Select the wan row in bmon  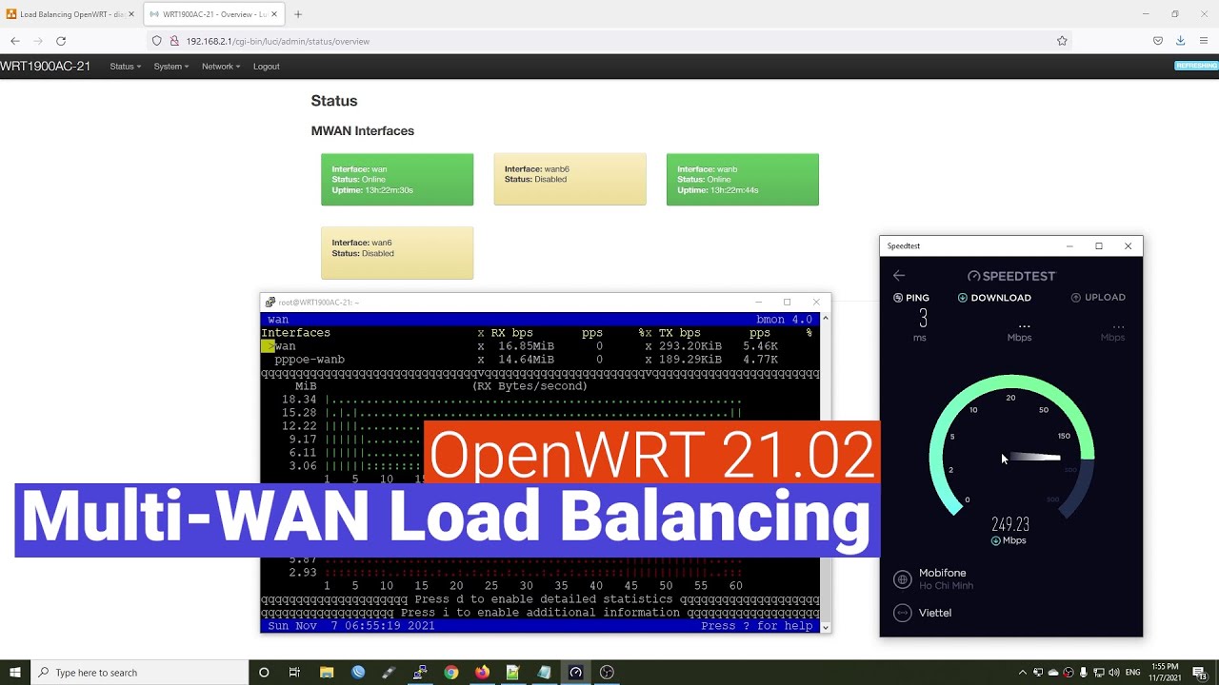[x=539, y=346]
